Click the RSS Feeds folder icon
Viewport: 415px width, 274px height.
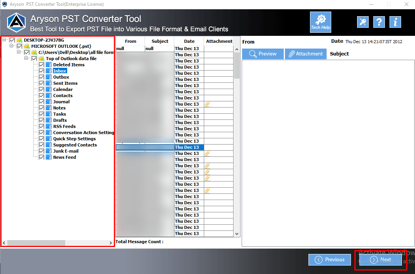(49, 126)
